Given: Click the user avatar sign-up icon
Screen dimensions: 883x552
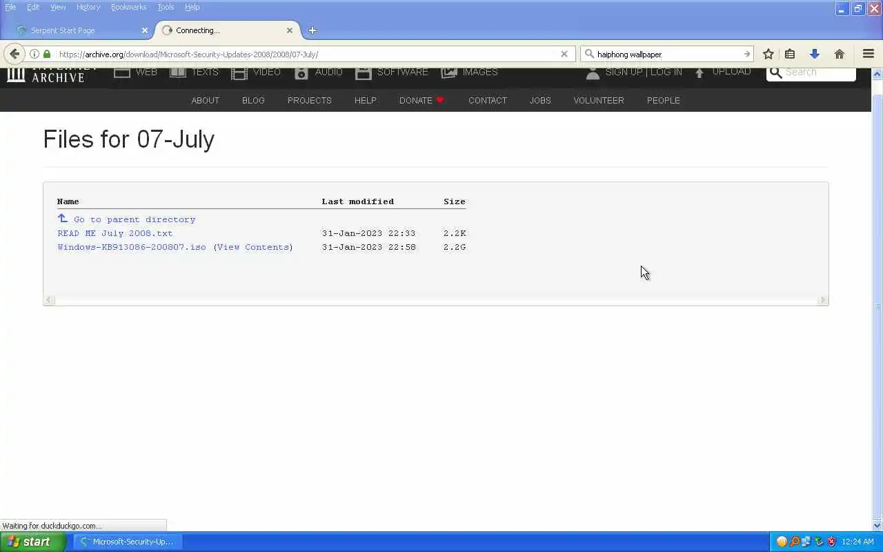Looking at the screenshot, I should (593, 72).
